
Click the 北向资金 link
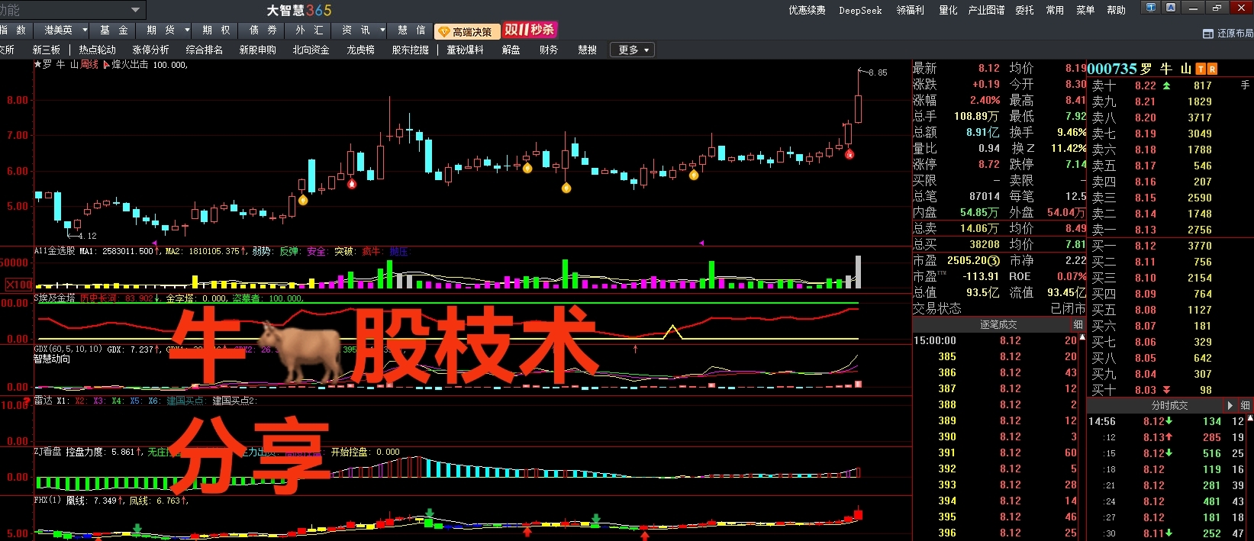[311, 50]
